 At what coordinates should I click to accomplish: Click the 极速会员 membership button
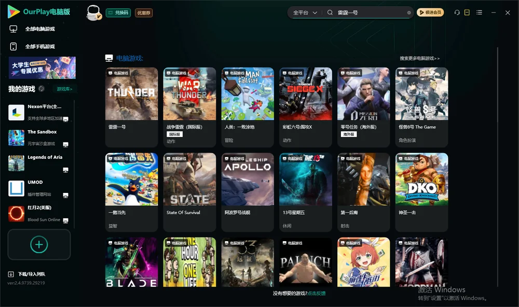pos(430,12)
